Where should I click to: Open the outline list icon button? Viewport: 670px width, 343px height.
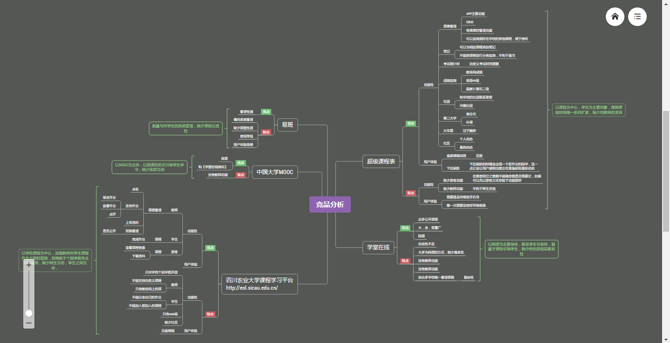tap(637, 17)
